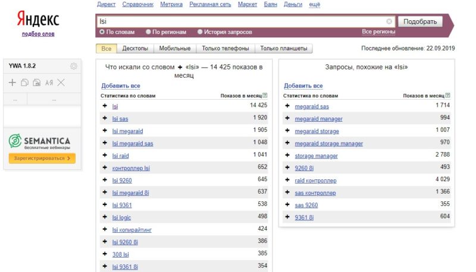Select 'История запросов' radio button

(x=200, y=32)
